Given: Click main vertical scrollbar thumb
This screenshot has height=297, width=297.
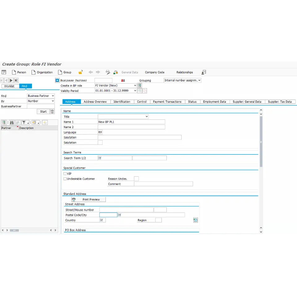Looking at the screenshot, I should pos(261,142).
